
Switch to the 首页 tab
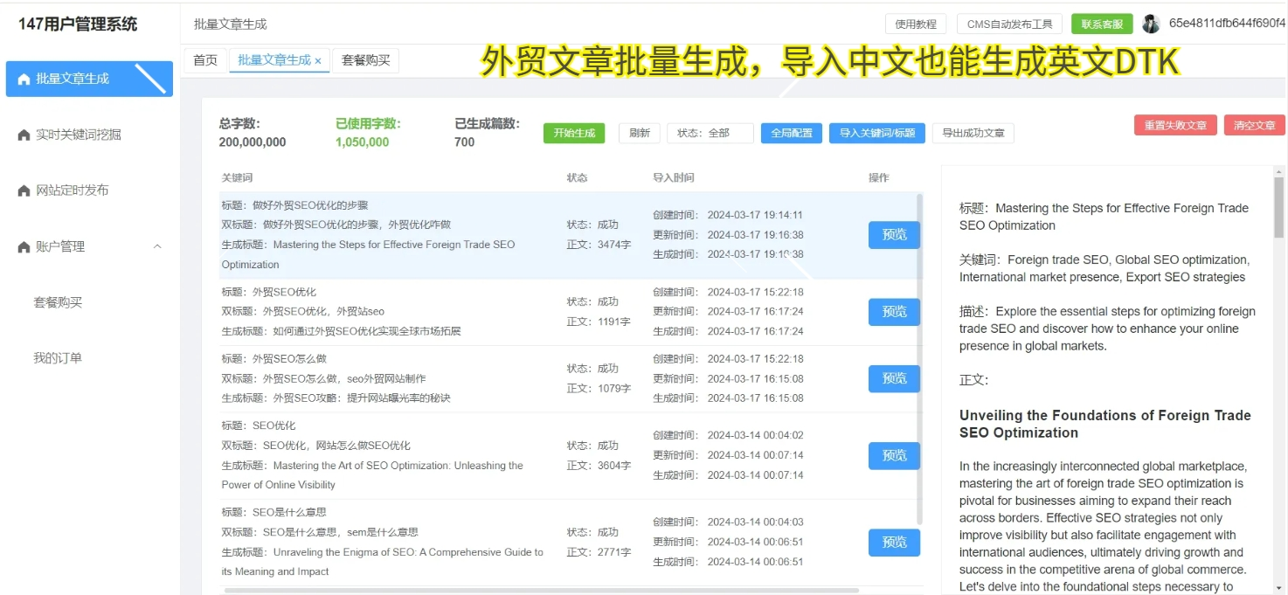pos(204,60)
